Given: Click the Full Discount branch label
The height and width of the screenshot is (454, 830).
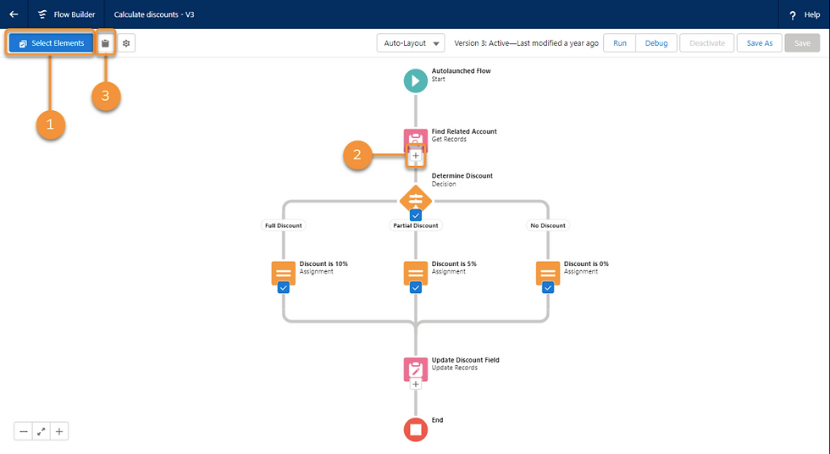Looking at the screenshot, I should point(283,225).
